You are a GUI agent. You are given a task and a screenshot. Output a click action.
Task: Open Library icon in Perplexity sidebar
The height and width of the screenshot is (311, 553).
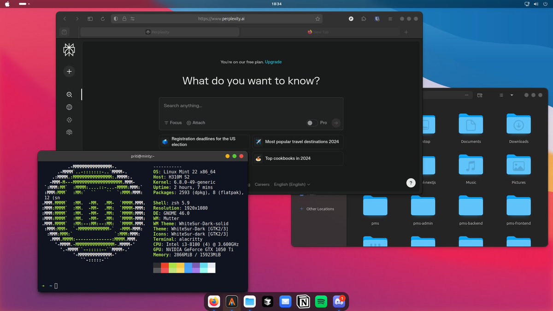pyautogui.click(x=69, y=132)
